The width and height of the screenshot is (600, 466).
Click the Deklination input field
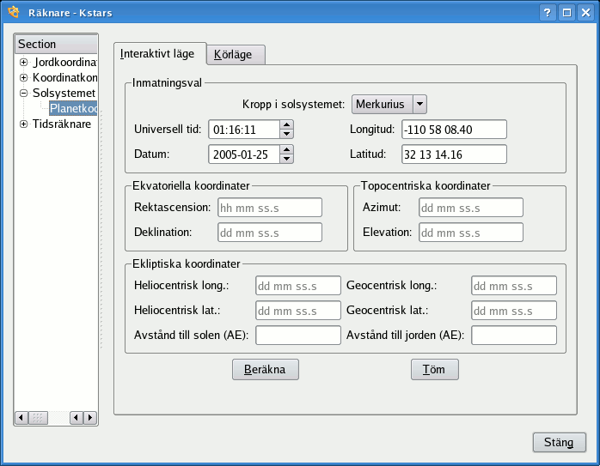pos(270,233)
